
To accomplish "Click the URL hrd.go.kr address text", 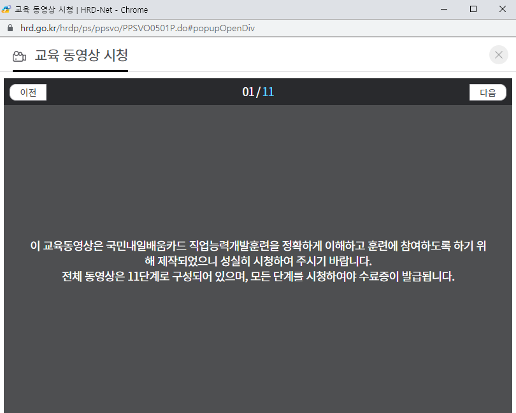I will [137, 28].
